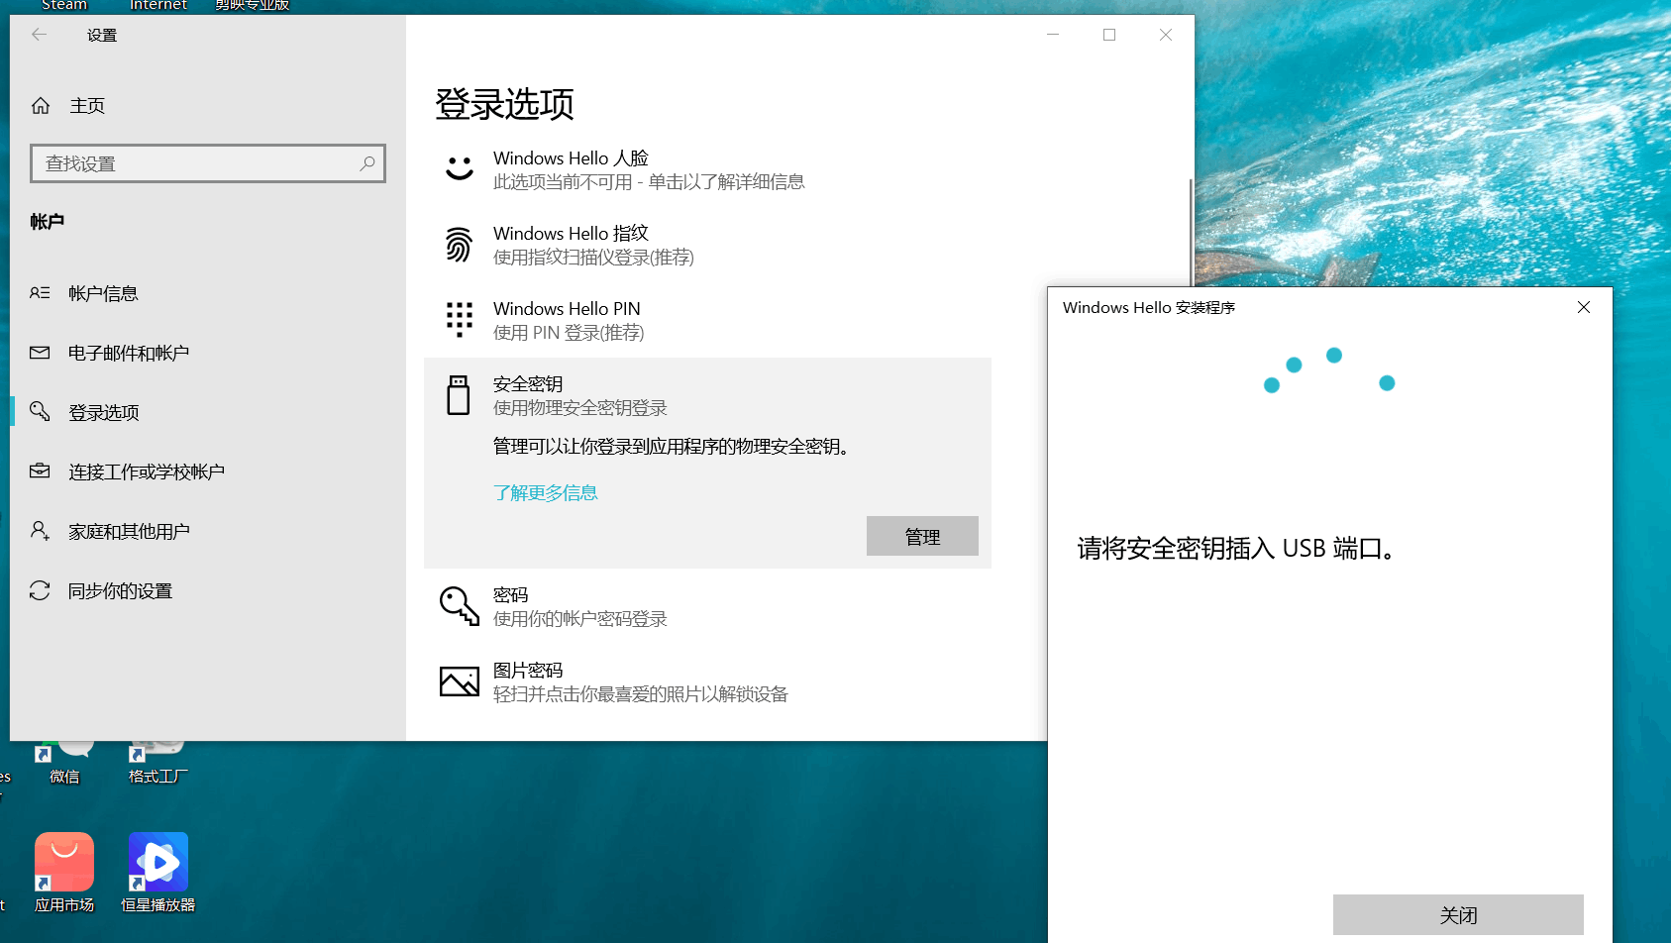Click the work or school briefcase icon

click(x=40, y=471)
